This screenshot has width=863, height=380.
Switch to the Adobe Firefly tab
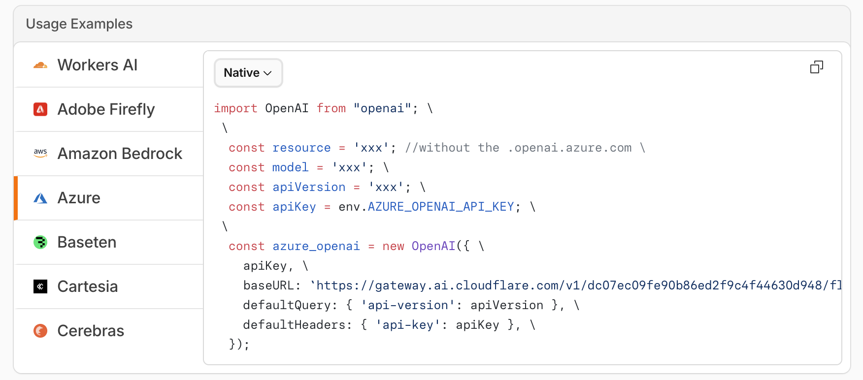tap(106, 109)
